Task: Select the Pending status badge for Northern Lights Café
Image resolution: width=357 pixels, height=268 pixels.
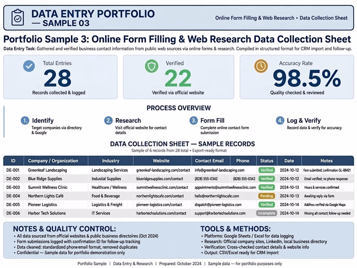Action: coord(266,196)
